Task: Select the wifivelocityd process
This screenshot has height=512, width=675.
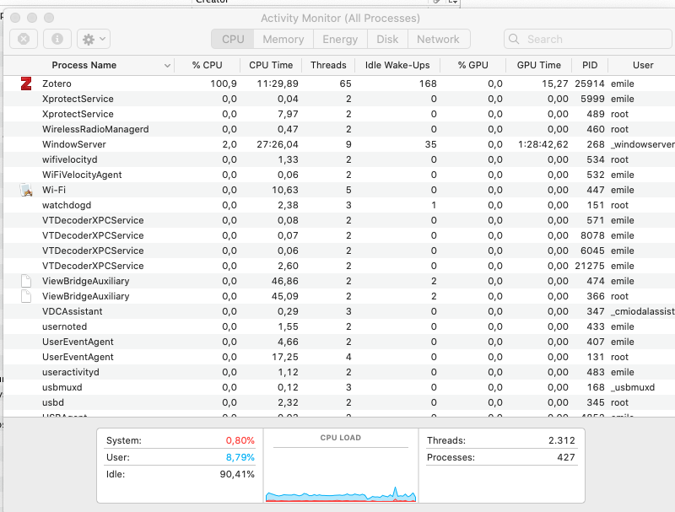Action: (339, 159)
